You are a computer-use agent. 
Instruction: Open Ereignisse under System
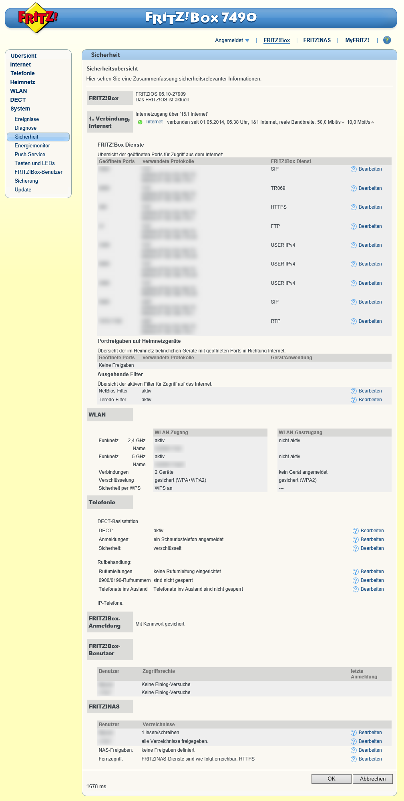coord(27,119)
